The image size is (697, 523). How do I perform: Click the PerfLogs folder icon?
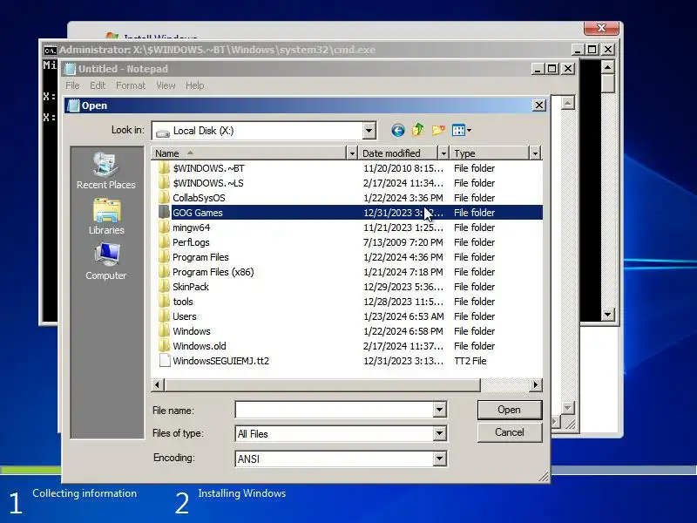tap(165, 242)
